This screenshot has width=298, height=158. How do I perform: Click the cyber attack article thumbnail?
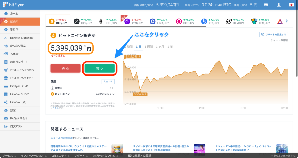point(200,148)
